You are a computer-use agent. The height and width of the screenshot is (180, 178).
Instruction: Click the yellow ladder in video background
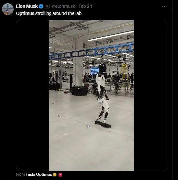pos(124,72)
